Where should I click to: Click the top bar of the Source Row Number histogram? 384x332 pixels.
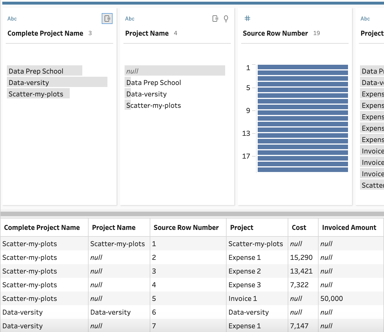(303, 66)
